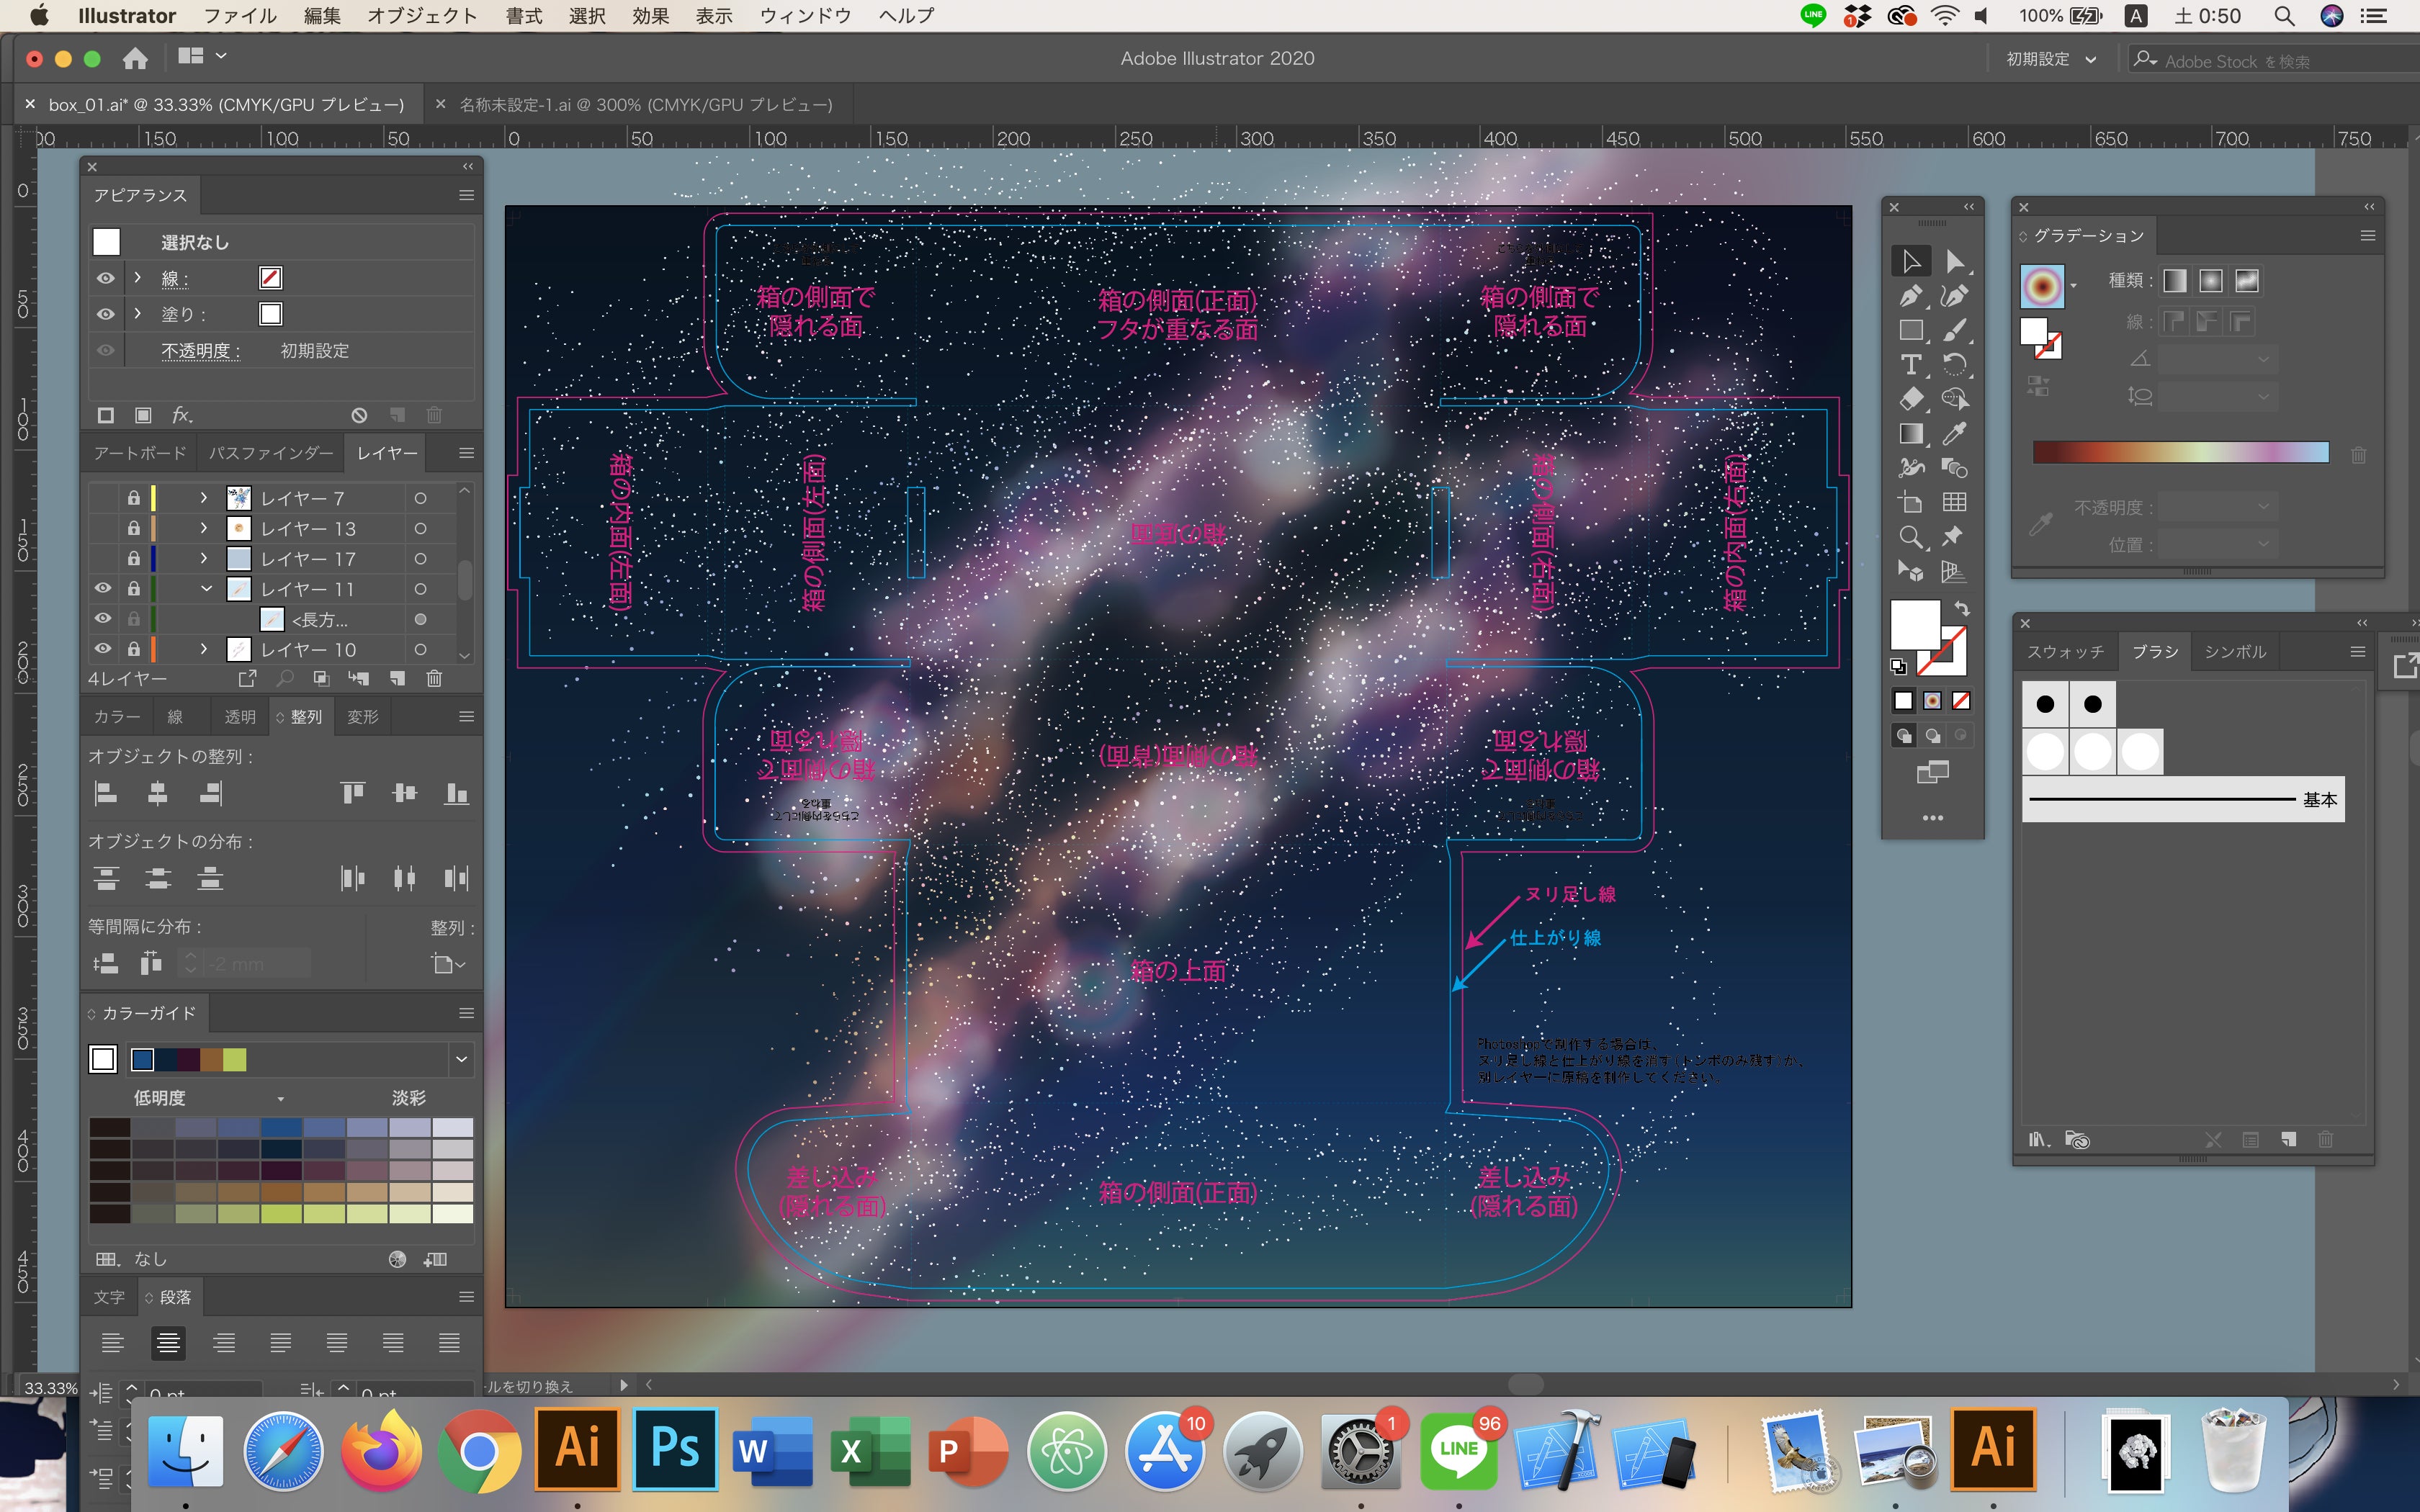Select the Pen tool in toolbar

tap(1910, 296)
